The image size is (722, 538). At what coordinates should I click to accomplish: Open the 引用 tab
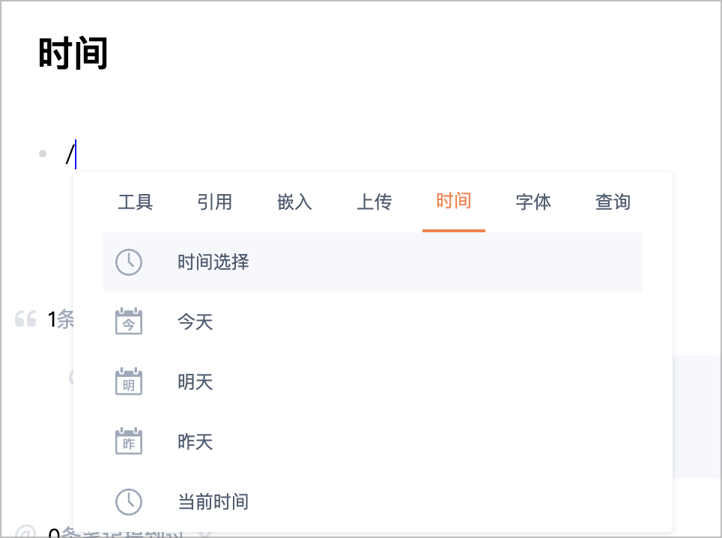point(215,202)
